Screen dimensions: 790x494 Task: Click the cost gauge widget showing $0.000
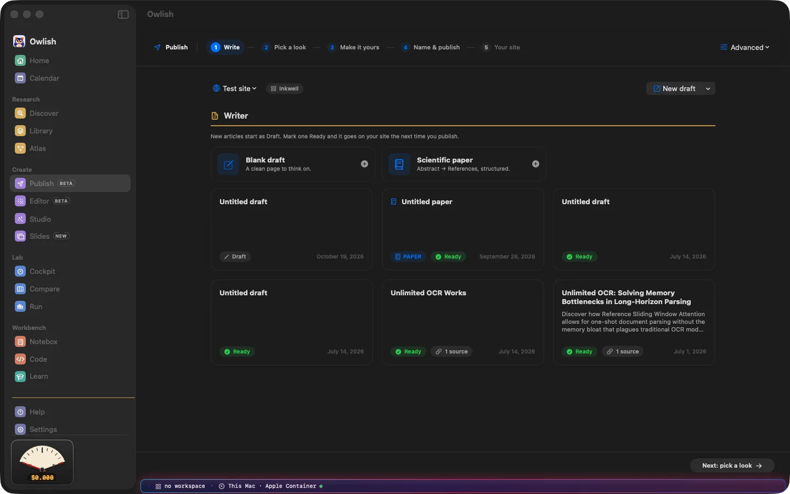pos(42,463)
